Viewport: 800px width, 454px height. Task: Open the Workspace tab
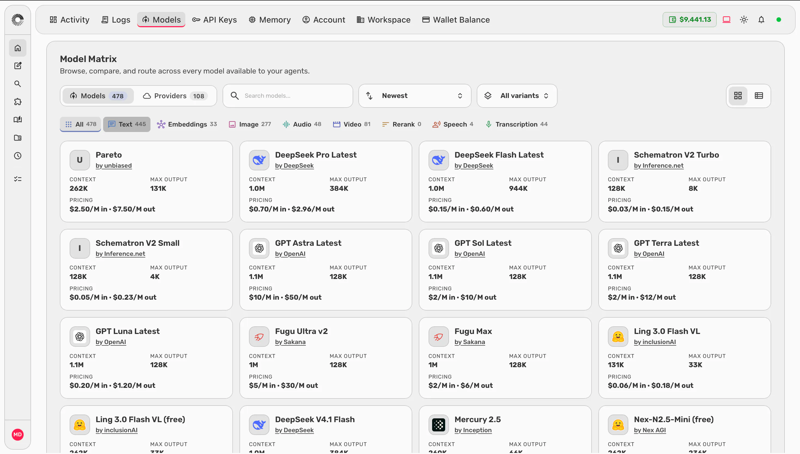point(384,20)
